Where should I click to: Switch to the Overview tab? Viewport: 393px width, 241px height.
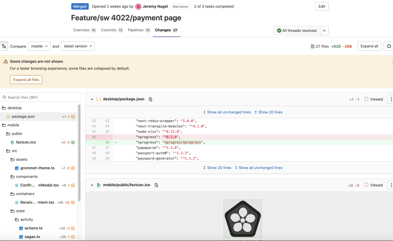point(81,30)
